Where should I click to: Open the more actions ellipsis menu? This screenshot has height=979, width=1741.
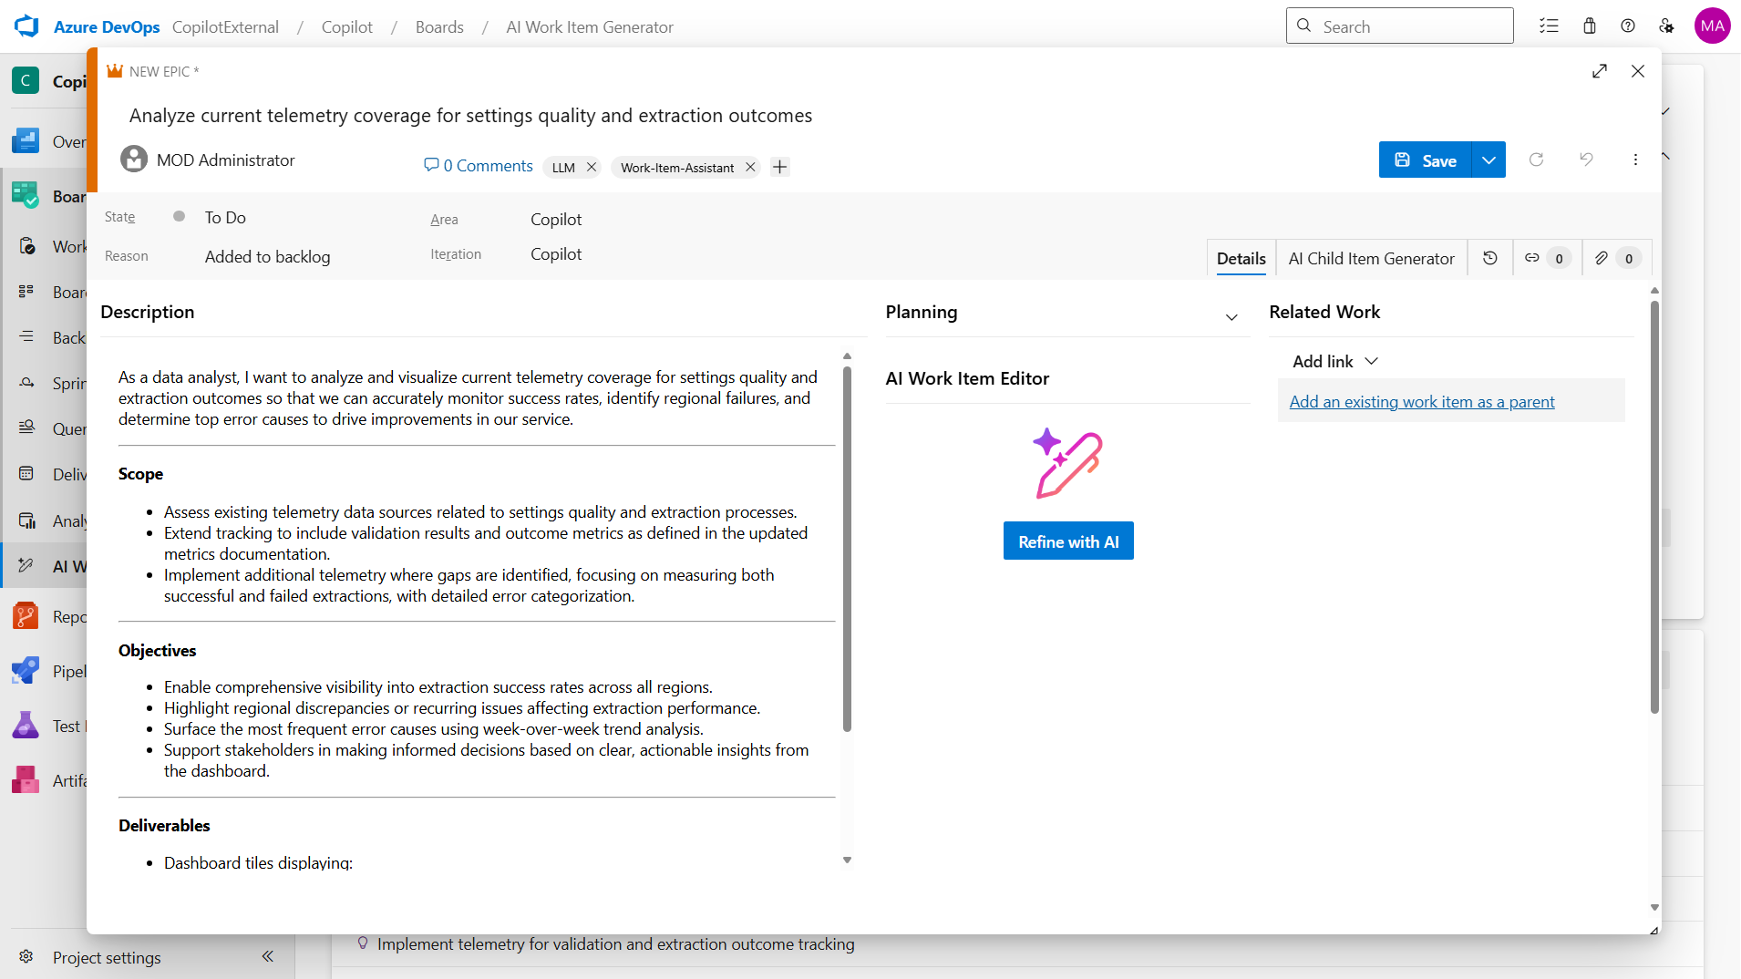click(1635, 160)
